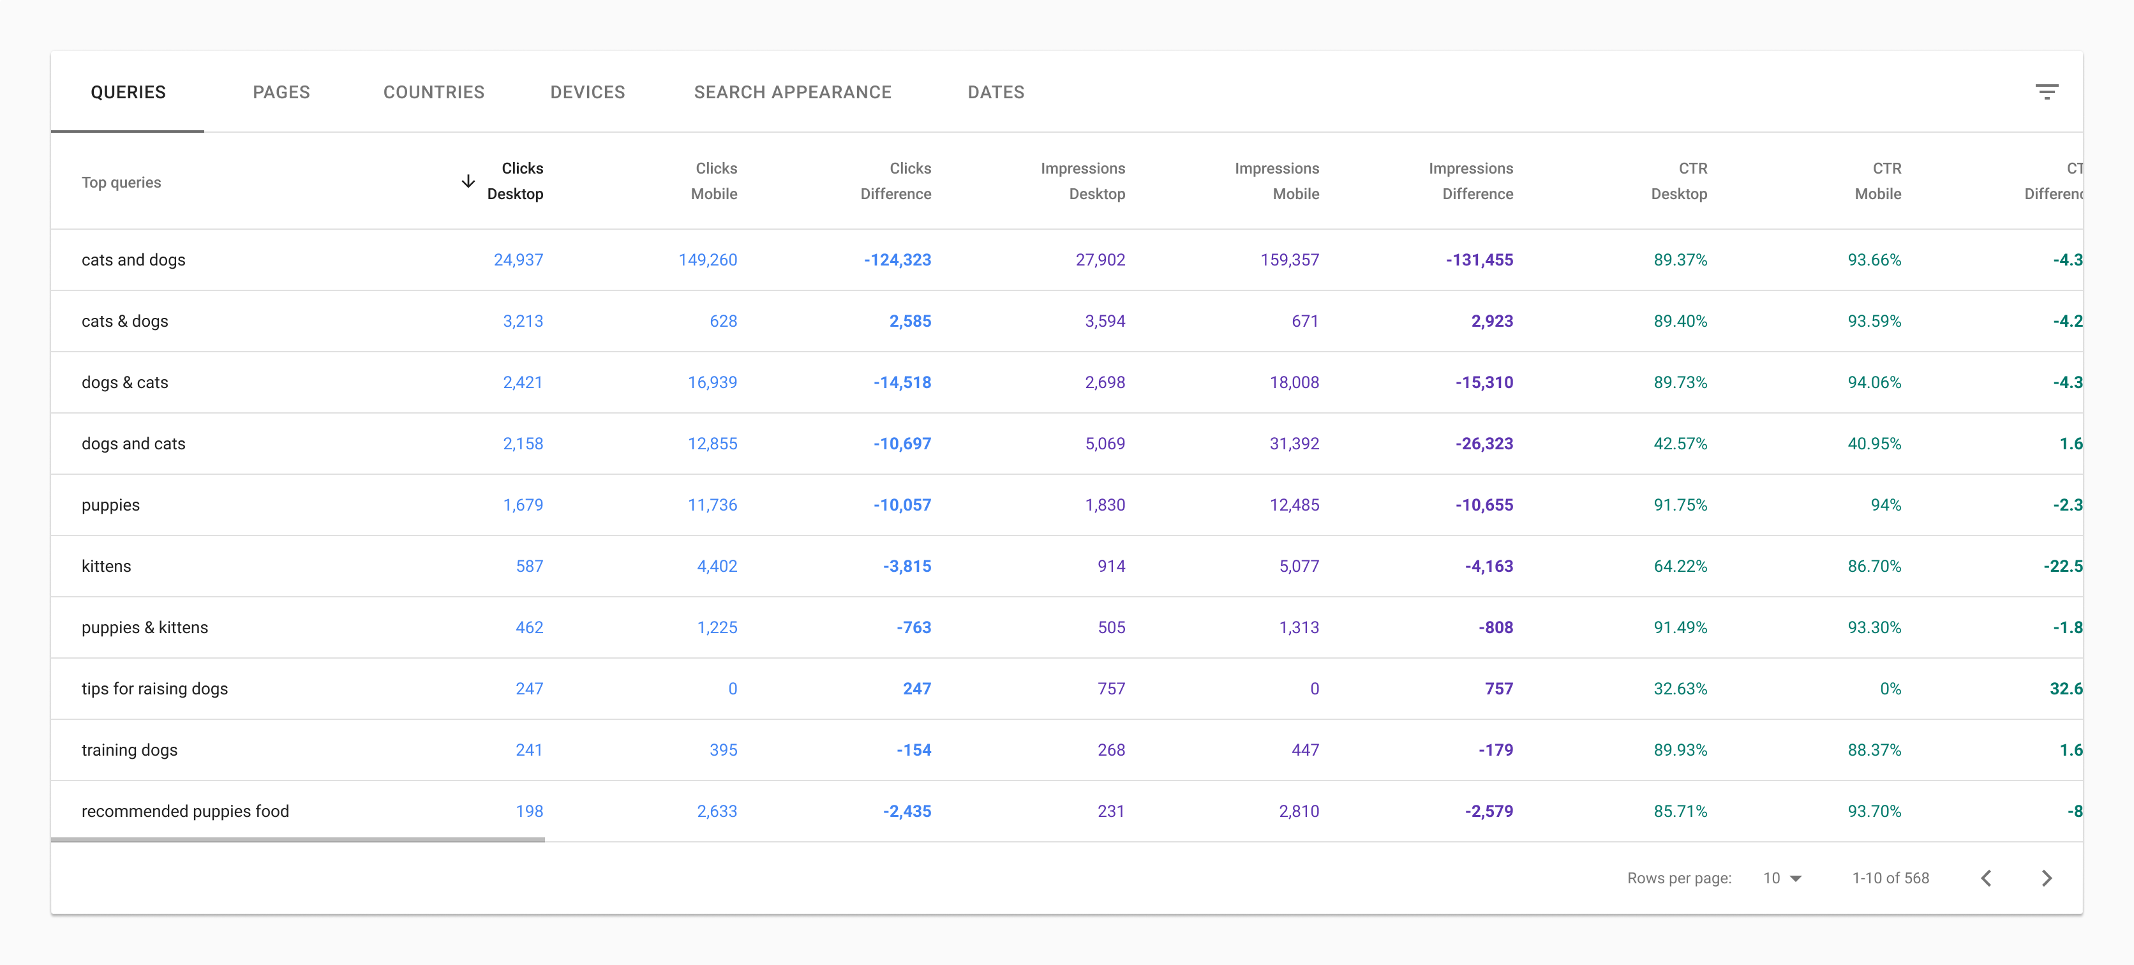Select the SEARCH APPEARANCE tab
The image size is (2134, 965).
[x=793, y=91]
